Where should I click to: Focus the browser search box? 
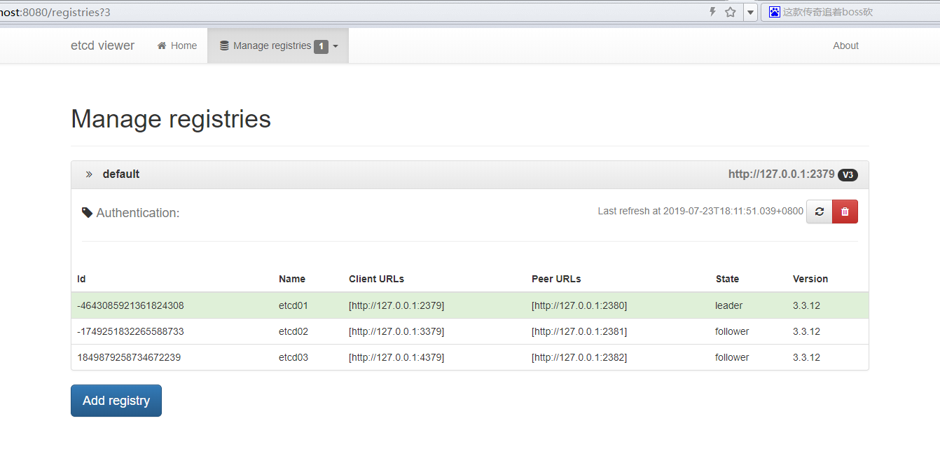click(849, 12)
